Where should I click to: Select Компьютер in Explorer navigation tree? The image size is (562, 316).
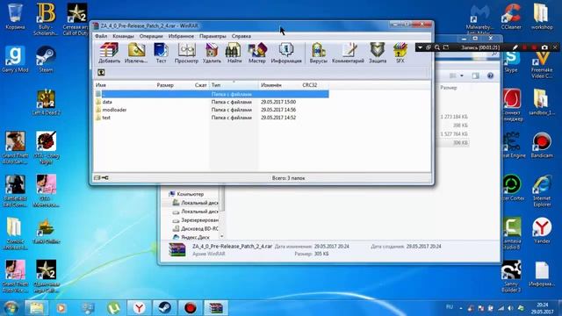click(186, 194)
